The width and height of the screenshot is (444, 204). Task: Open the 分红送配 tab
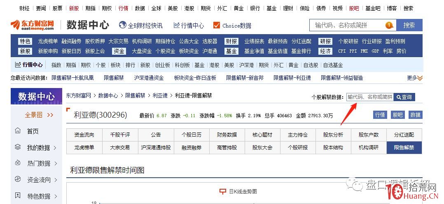[404, 134]
